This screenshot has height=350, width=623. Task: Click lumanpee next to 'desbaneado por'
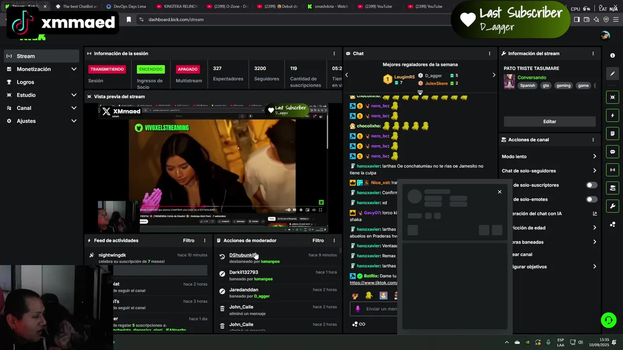(x=270, y=262)
